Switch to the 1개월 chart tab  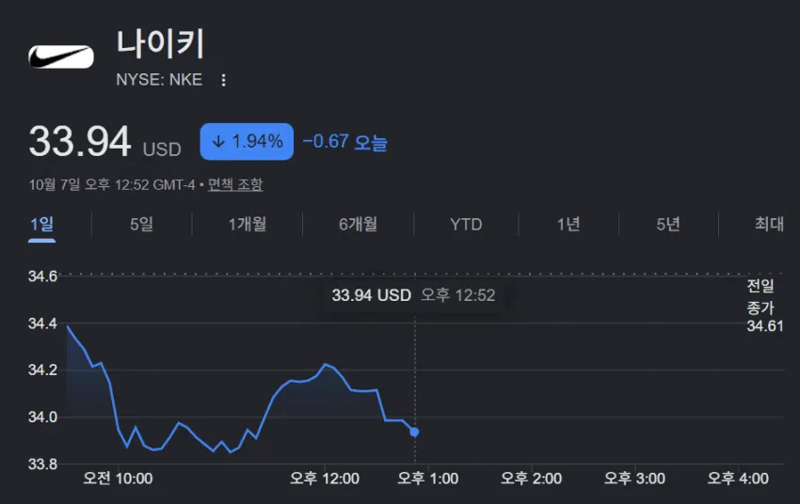[248, 224]
